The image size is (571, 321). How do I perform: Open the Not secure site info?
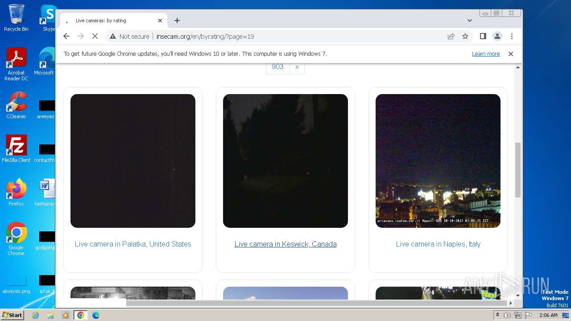point(129,37)
